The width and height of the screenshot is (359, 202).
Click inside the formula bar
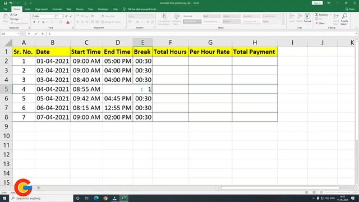[201, 34]
